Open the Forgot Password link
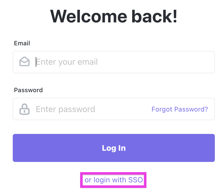223x193 pixels. 180,109
